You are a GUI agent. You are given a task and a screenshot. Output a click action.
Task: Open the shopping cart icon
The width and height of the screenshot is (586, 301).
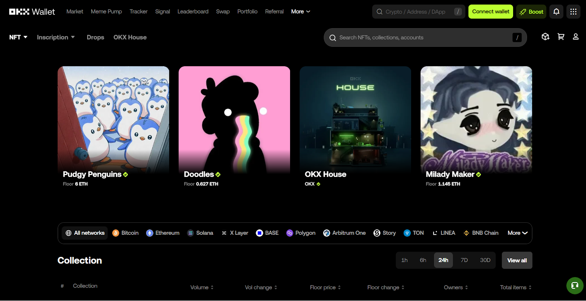561,37
